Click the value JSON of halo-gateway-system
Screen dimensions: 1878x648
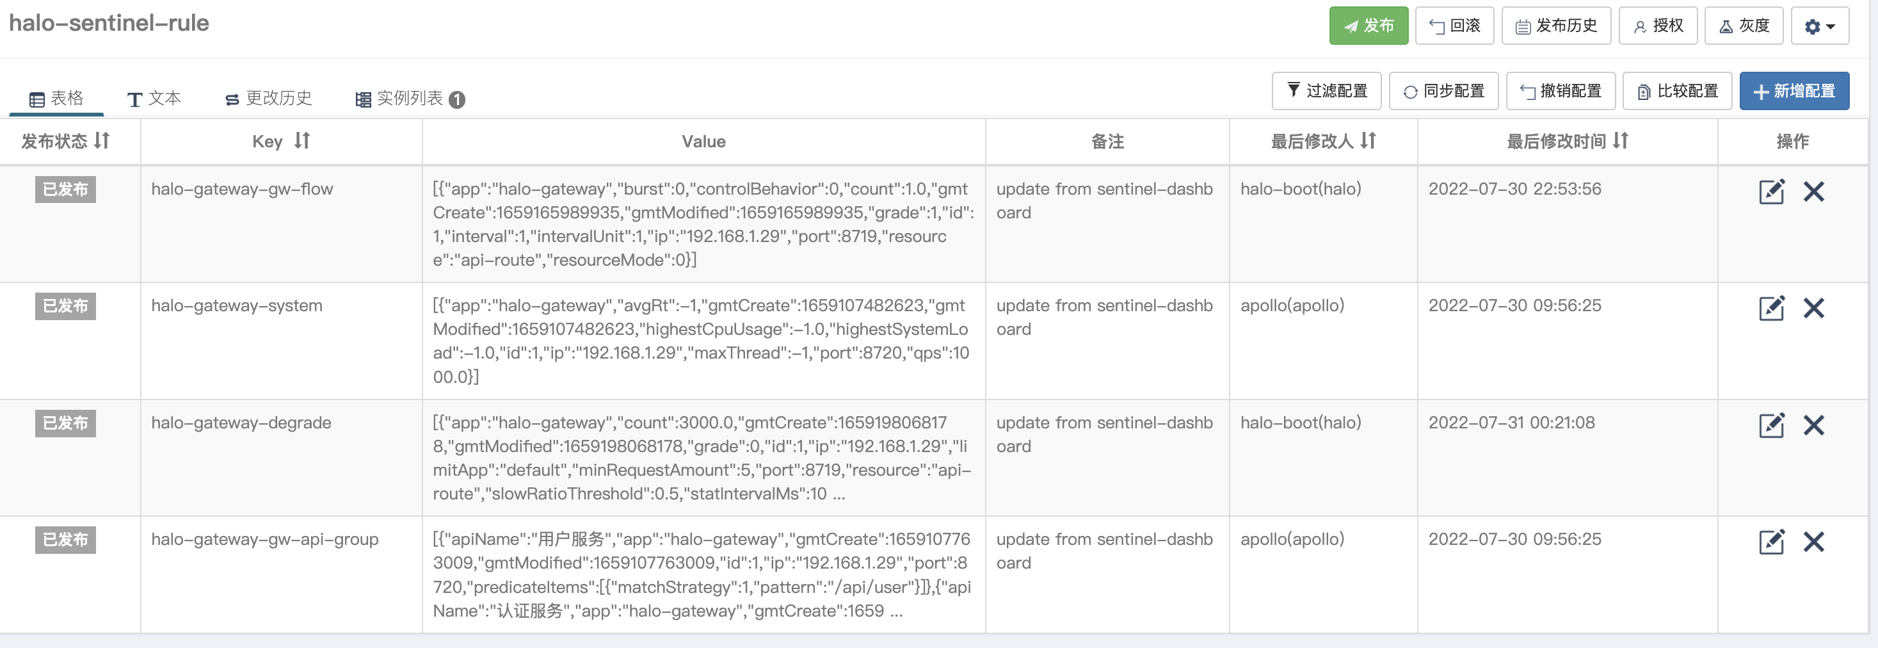[x=703, y=341]
